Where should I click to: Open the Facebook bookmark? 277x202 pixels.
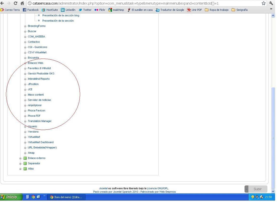pos(31,10)
